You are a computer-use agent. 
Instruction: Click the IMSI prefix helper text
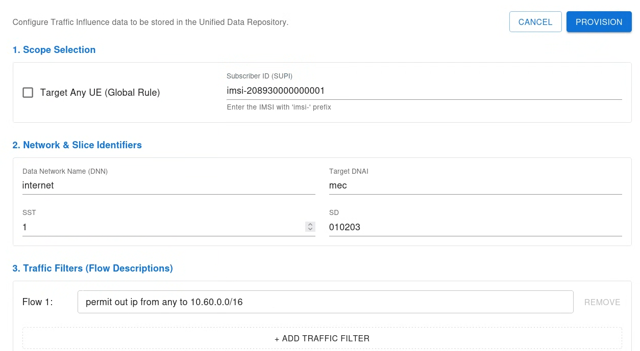click(x=279, y=107)
